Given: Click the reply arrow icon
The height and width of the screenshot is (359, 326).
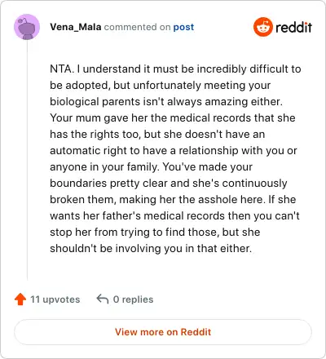Looking at the screenshot, I should pyautogui.click(x=103, y=299).
